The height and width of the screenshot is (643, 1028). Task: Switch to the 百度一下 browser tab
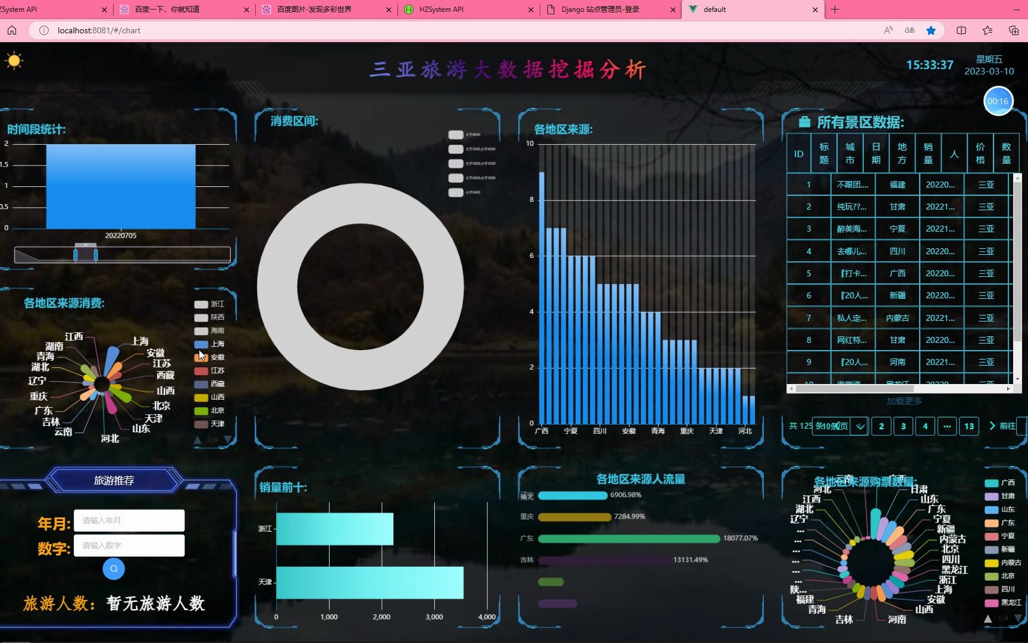184,10
